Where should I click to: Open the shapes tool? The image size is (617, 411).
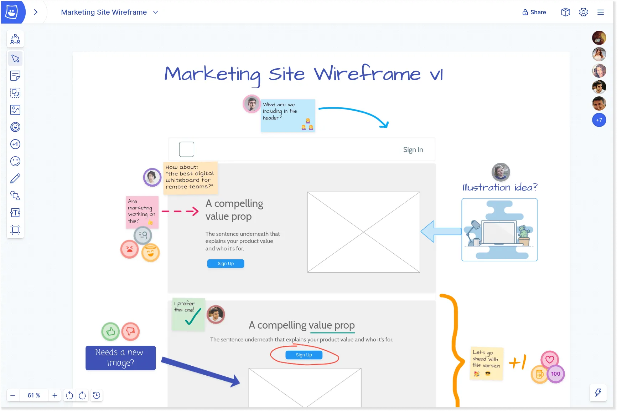click(15, 196)
